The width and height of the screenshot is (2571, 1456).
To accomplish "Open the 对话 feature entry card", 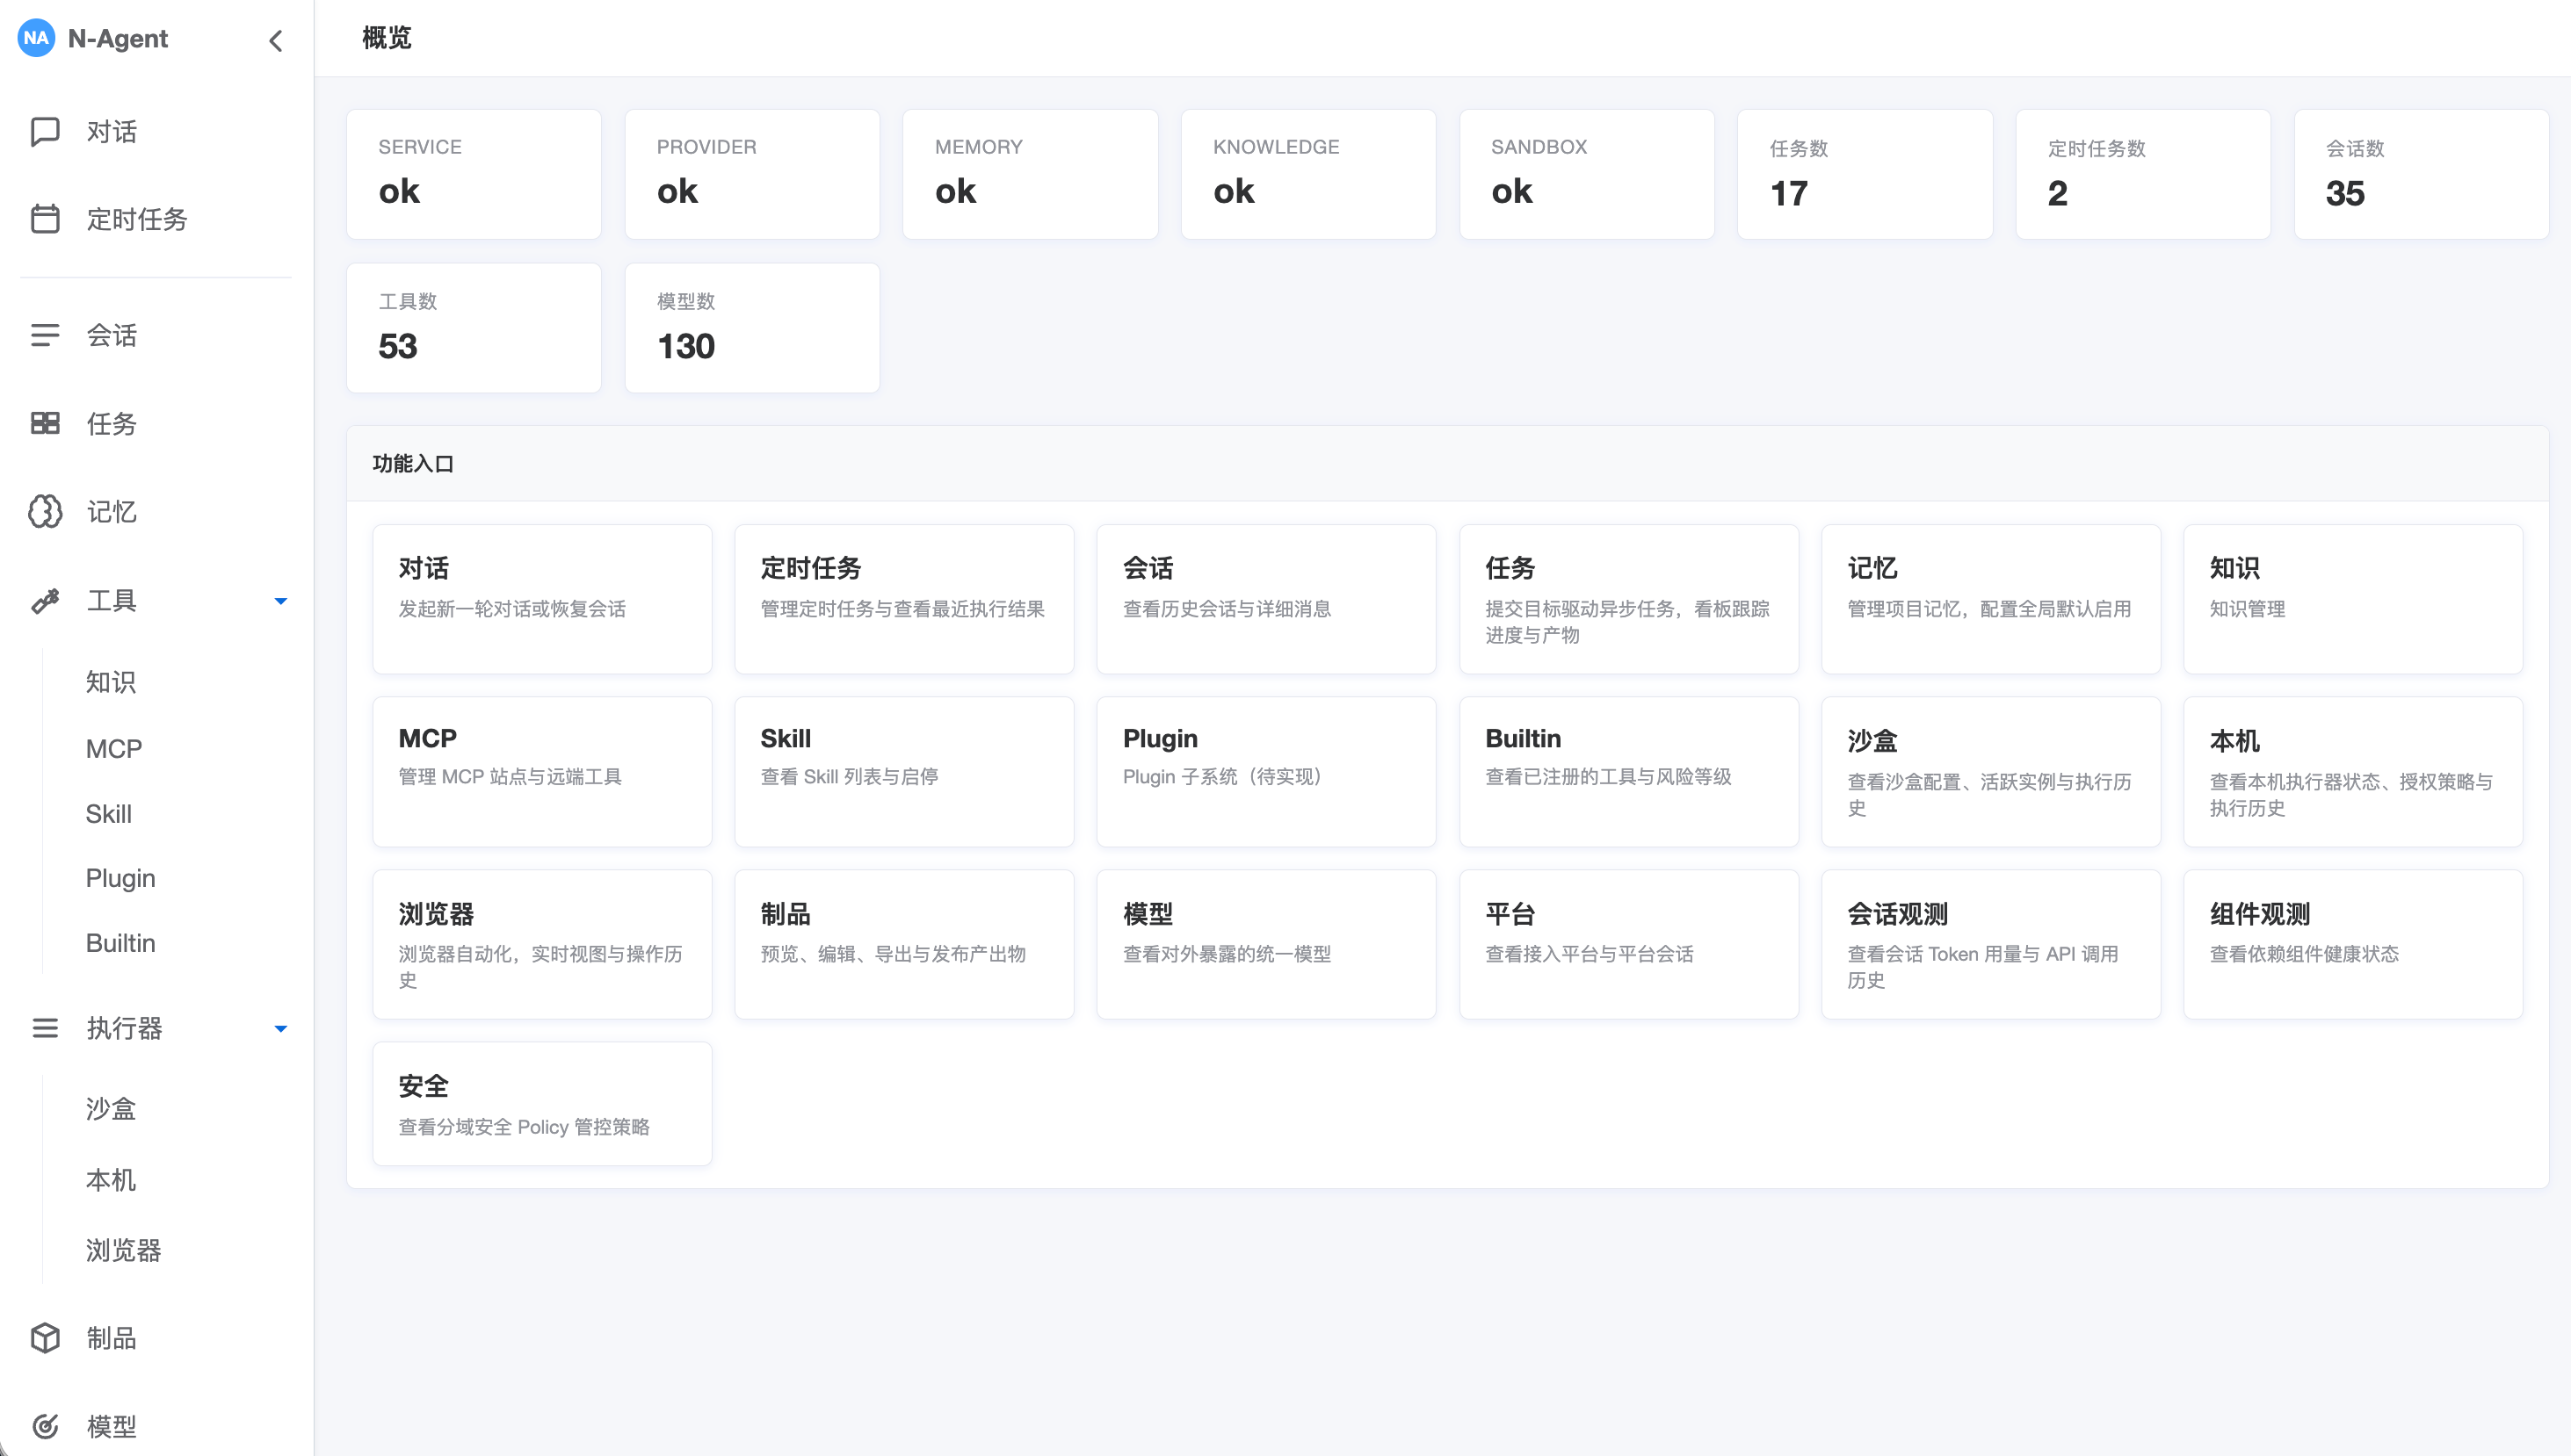I will 542,599.
